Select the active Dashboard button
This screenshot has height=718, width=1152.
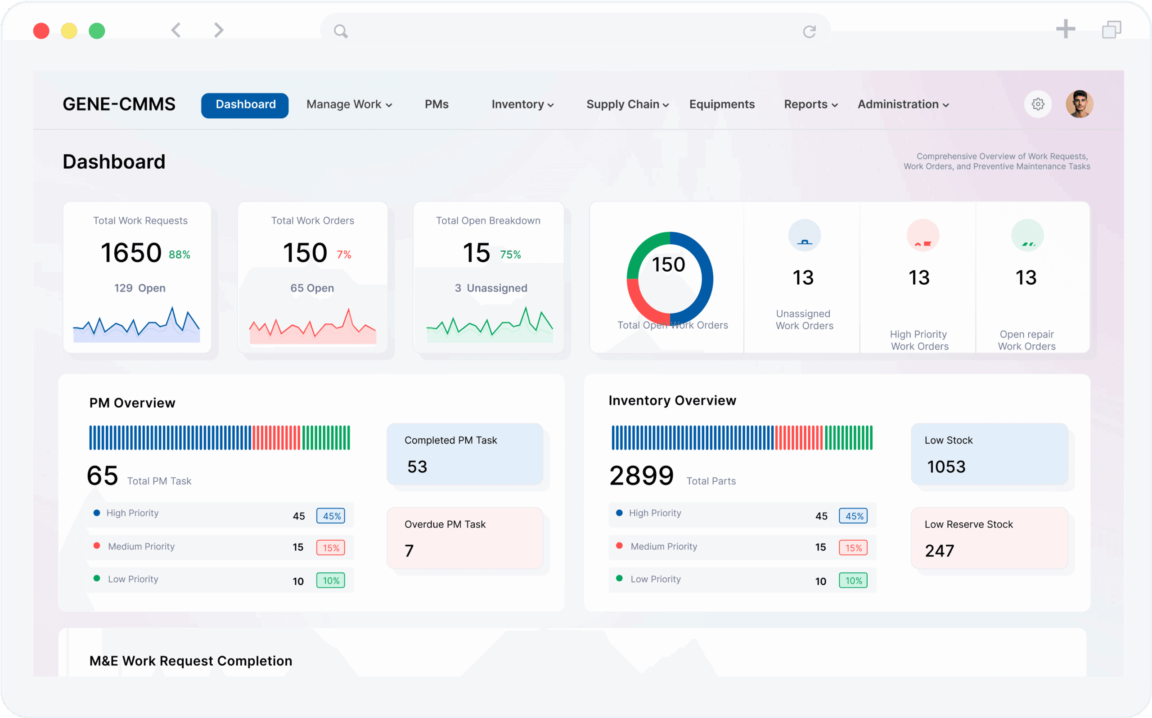[x=245, y=105]
